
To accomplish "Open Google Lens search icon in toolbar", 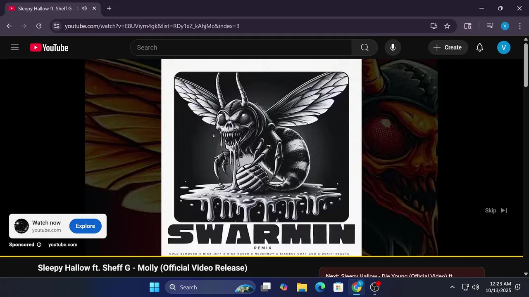I will pyautogui.click(x=468, y=26).
